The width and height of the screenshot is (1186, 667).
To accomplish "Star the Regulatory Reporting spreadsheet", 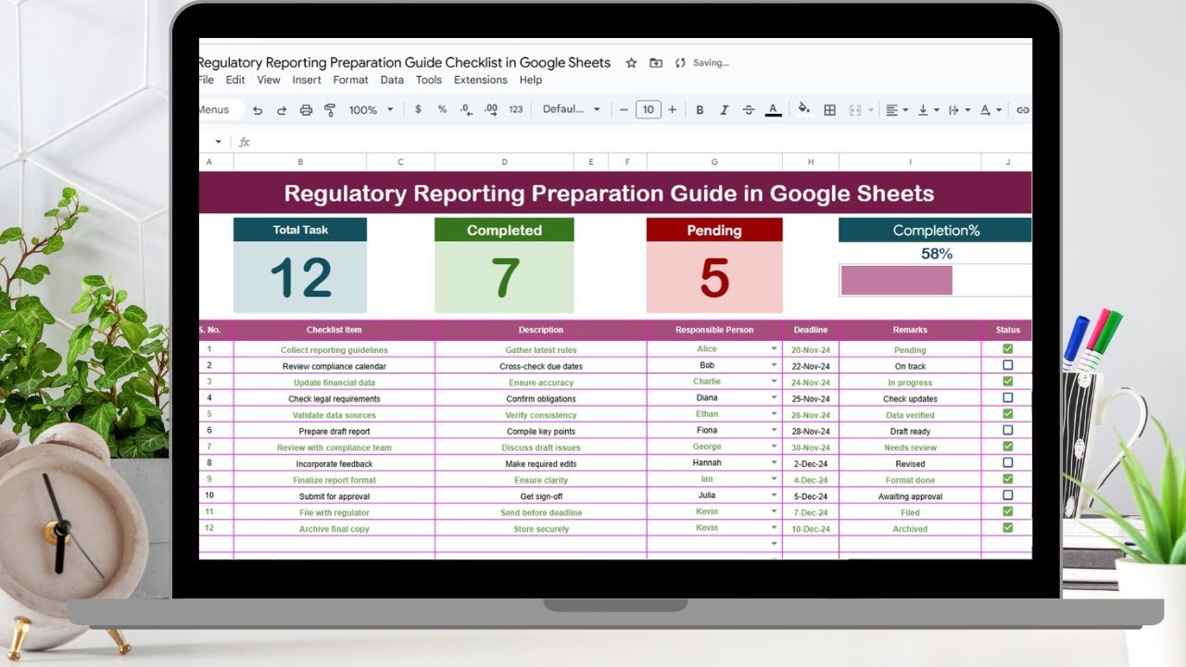I will tap(631, 63).
